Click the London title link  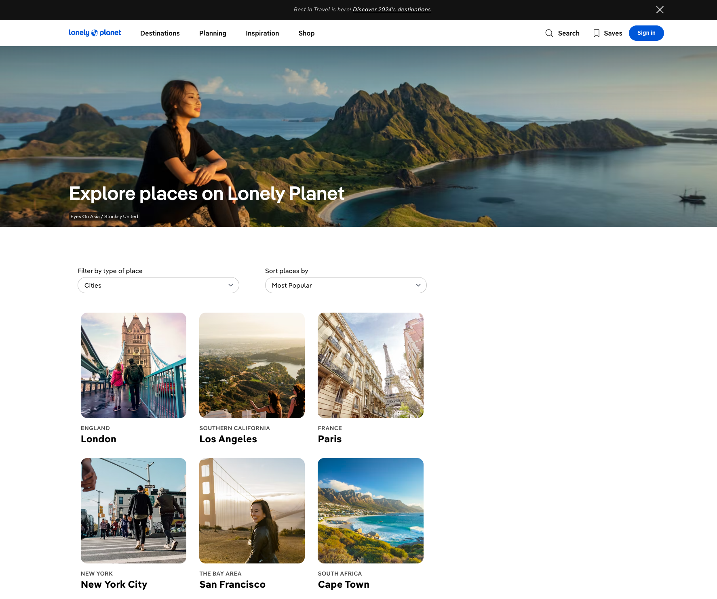click(x=99, y=439)
